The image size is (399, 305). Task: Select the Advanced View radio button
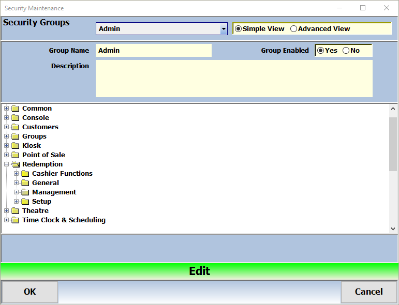pos(294,29)
